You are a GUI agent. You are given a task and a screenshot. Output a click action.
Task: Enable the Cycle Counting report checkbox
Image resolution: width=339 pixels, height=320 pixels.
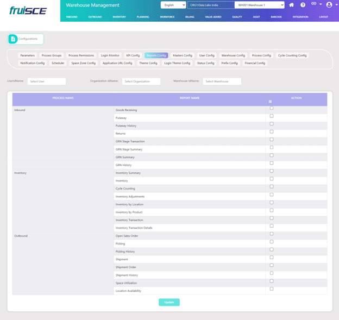point(272,187)
